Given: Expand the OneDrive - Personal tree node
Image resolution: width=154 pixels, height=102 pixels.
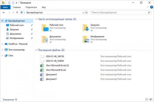Looking at the screenshot, I should pos(2,44).
